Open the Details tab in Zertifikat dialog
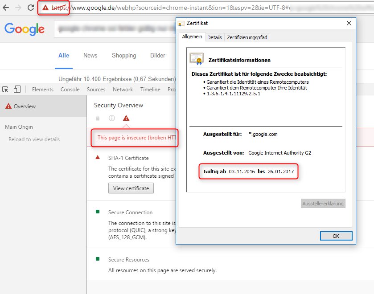This screenshot has width=374, height=294. [214, 37]
